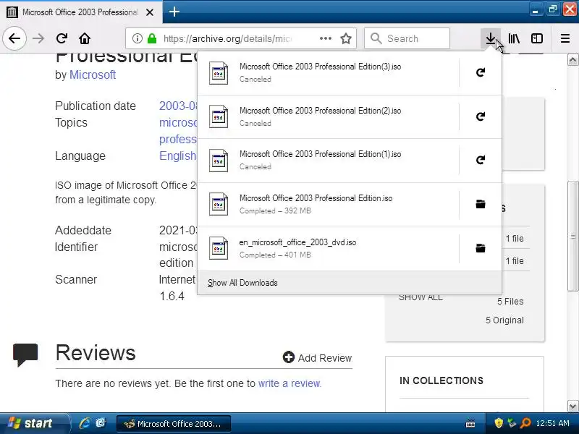Click the Windows Security shield tray icon

[499, 423]
